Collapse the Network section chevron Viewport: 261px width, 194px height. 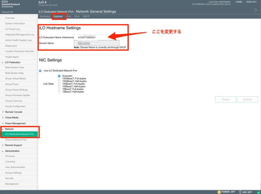[3, 129]
